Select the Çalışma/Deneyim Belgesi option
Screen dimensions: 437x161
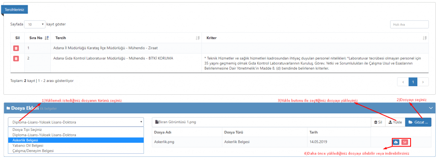coord(76,151)
